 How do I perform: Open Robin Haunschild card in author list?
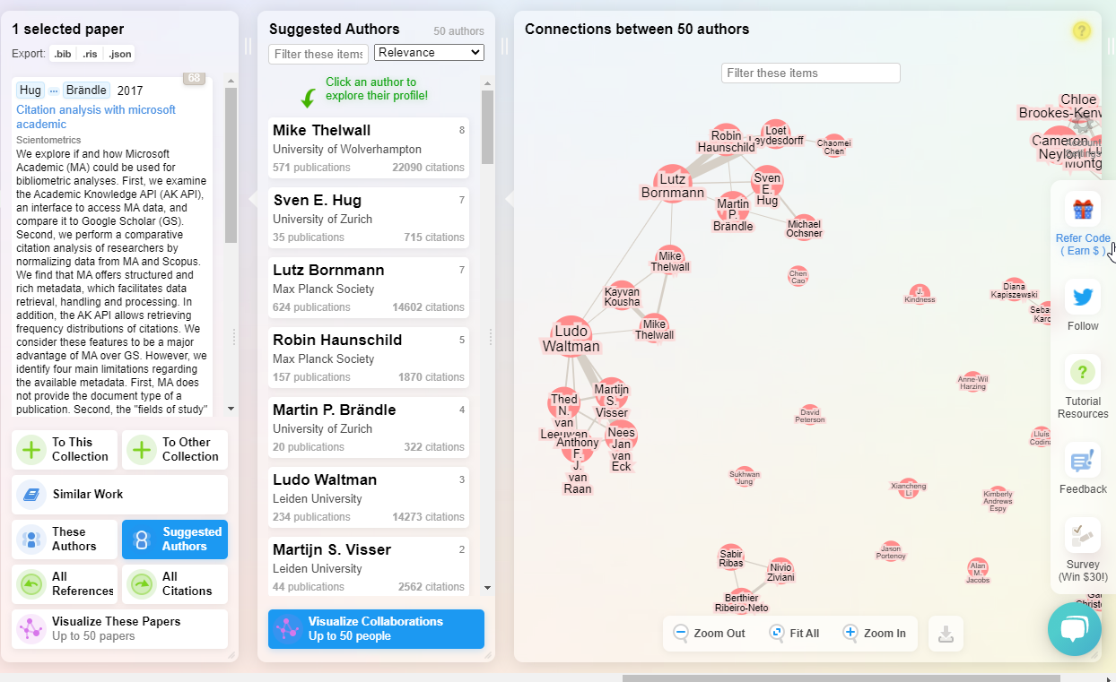[x=369, y=358]
